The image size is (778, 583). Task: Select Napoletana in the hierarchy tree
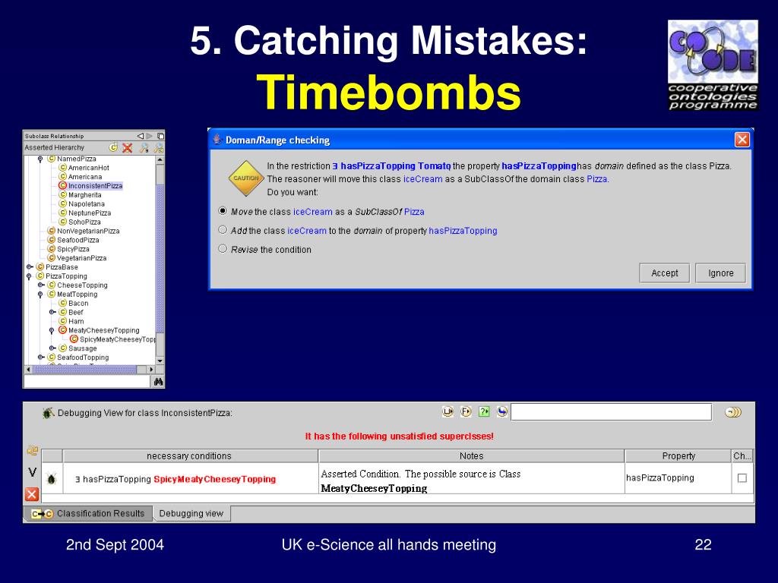tap(87, 203)
